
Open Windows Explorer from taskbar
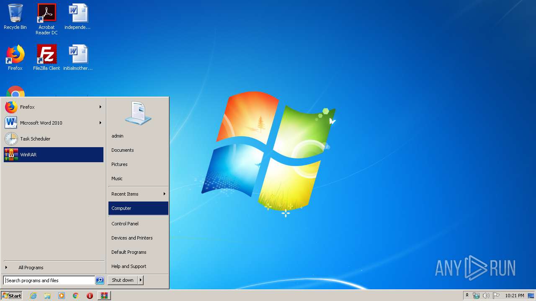[x=47, y=296]
